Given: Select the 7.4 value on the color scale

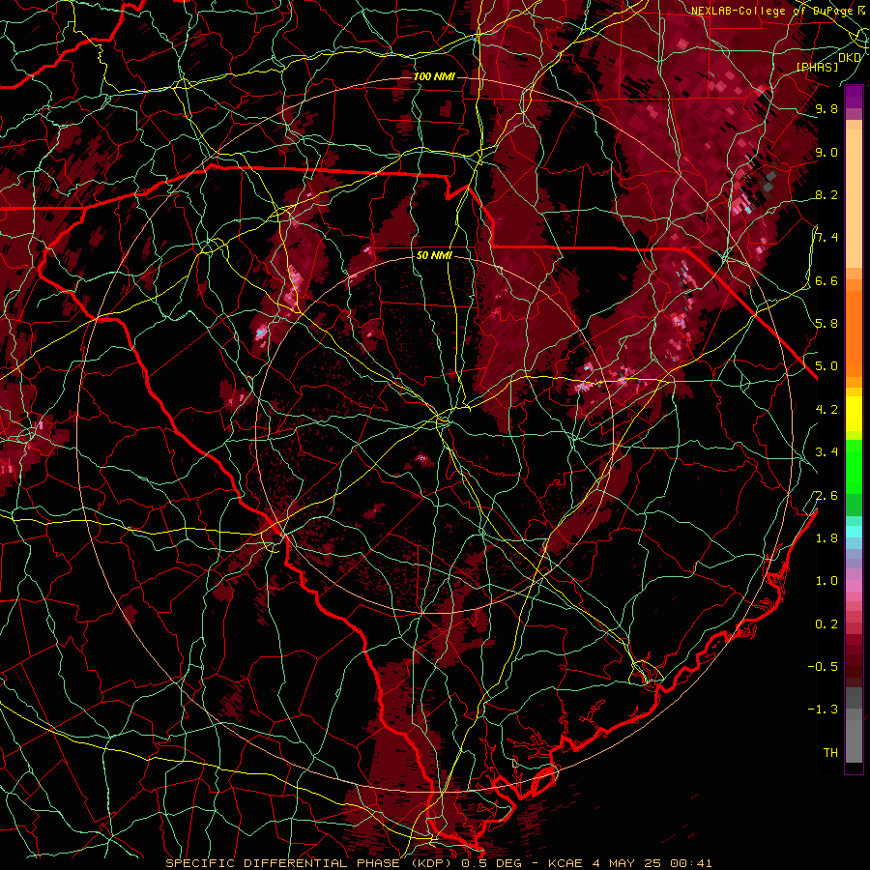Looking at the screenshot, I should click(x=826, y=238).
